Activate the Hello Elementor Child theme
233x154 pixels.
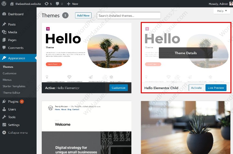tap(196, 88)
